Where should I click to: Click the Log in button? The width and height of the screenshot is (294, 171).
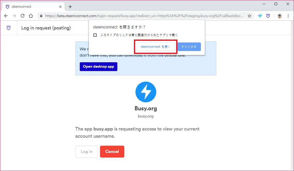pos(87,152)
